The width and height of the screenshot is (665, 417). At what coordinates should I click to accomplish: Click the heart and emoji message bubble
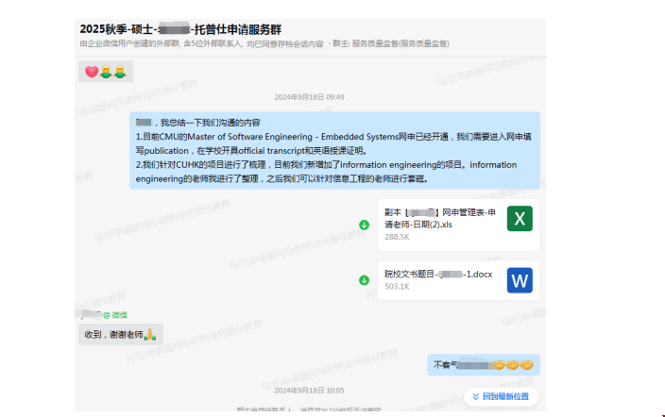[x=106, y=72]
